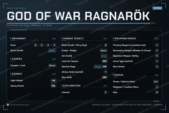Click the 'Sprint (hold)' label
This screenshot has width=169, height=113.
tap(17, 51)
